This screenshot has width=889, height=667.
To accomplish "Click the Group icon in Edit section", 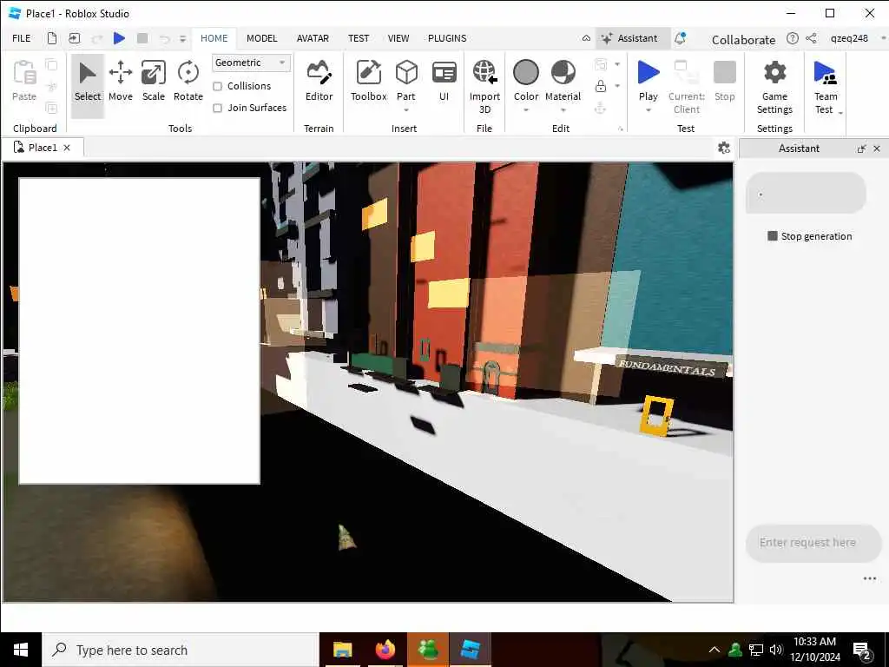I will (x=601, y=64).
